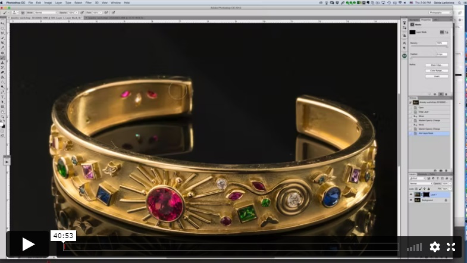This screenshot has height=263, width=467.
Task: Select the Hand tool
Action: pos(3,111)
